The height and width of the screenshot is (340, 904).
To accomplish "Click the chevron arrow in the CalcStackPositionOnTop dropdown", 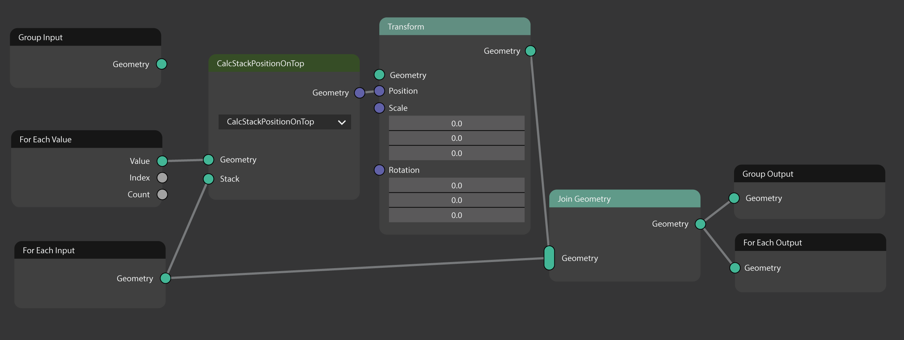I will point(342,122).
